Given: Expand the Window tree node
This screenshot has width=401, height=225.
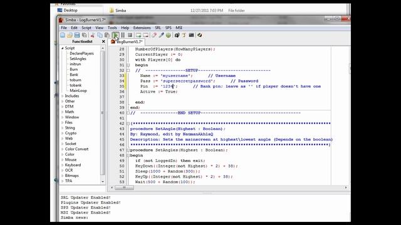Looking at the screenshot, I should pos(63,117).
